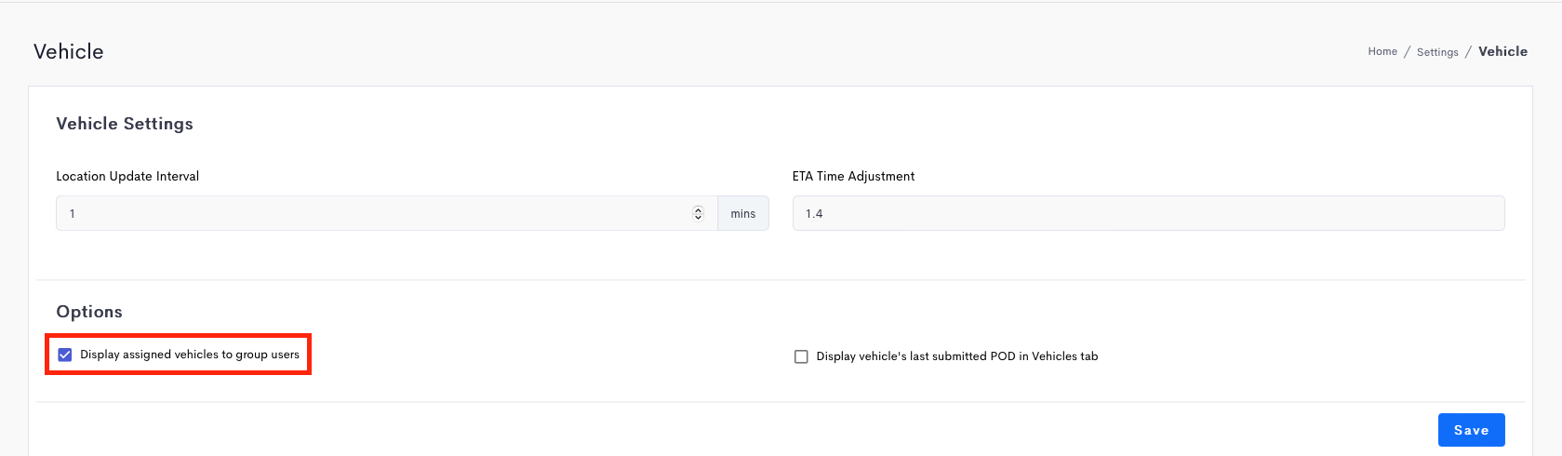This screenshot has width=1562, height=456.
Task: Click the Options section heading
Action: coord(89,312)
